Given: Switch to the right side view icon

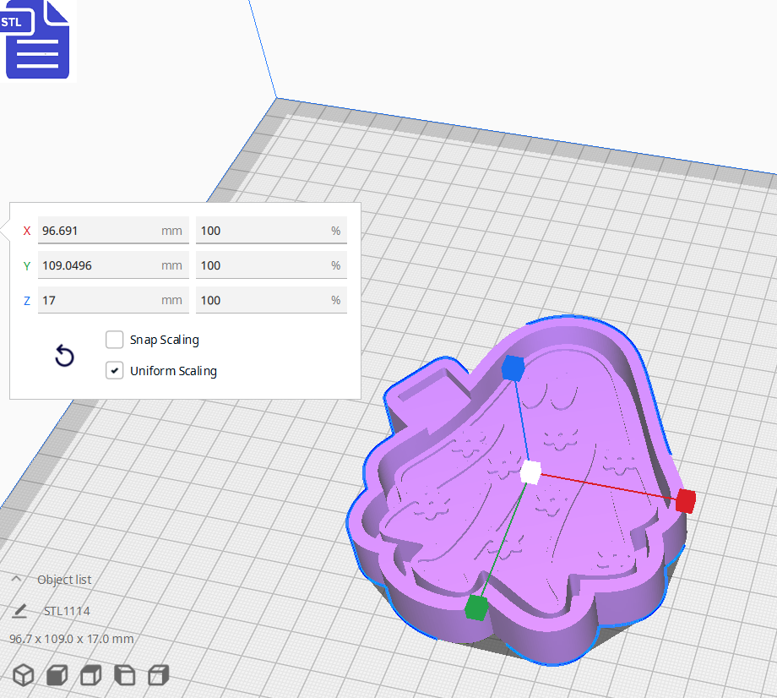Looking at the screenshot, I should pos(158,675).
